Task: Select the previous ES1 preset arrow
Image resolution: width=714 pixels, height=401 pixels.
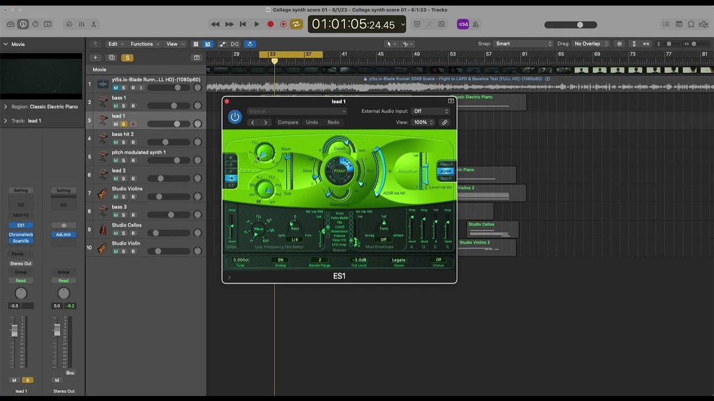Action: [x=253, y=123]
